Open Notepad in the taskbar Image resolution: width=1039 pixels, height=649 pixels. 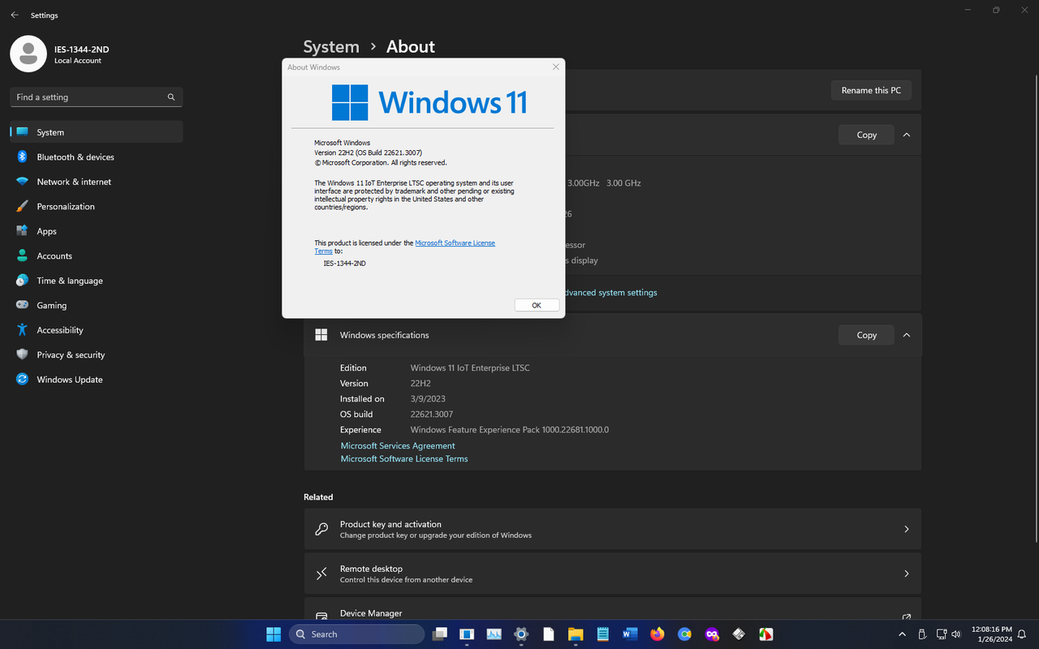tap(603, 634)
